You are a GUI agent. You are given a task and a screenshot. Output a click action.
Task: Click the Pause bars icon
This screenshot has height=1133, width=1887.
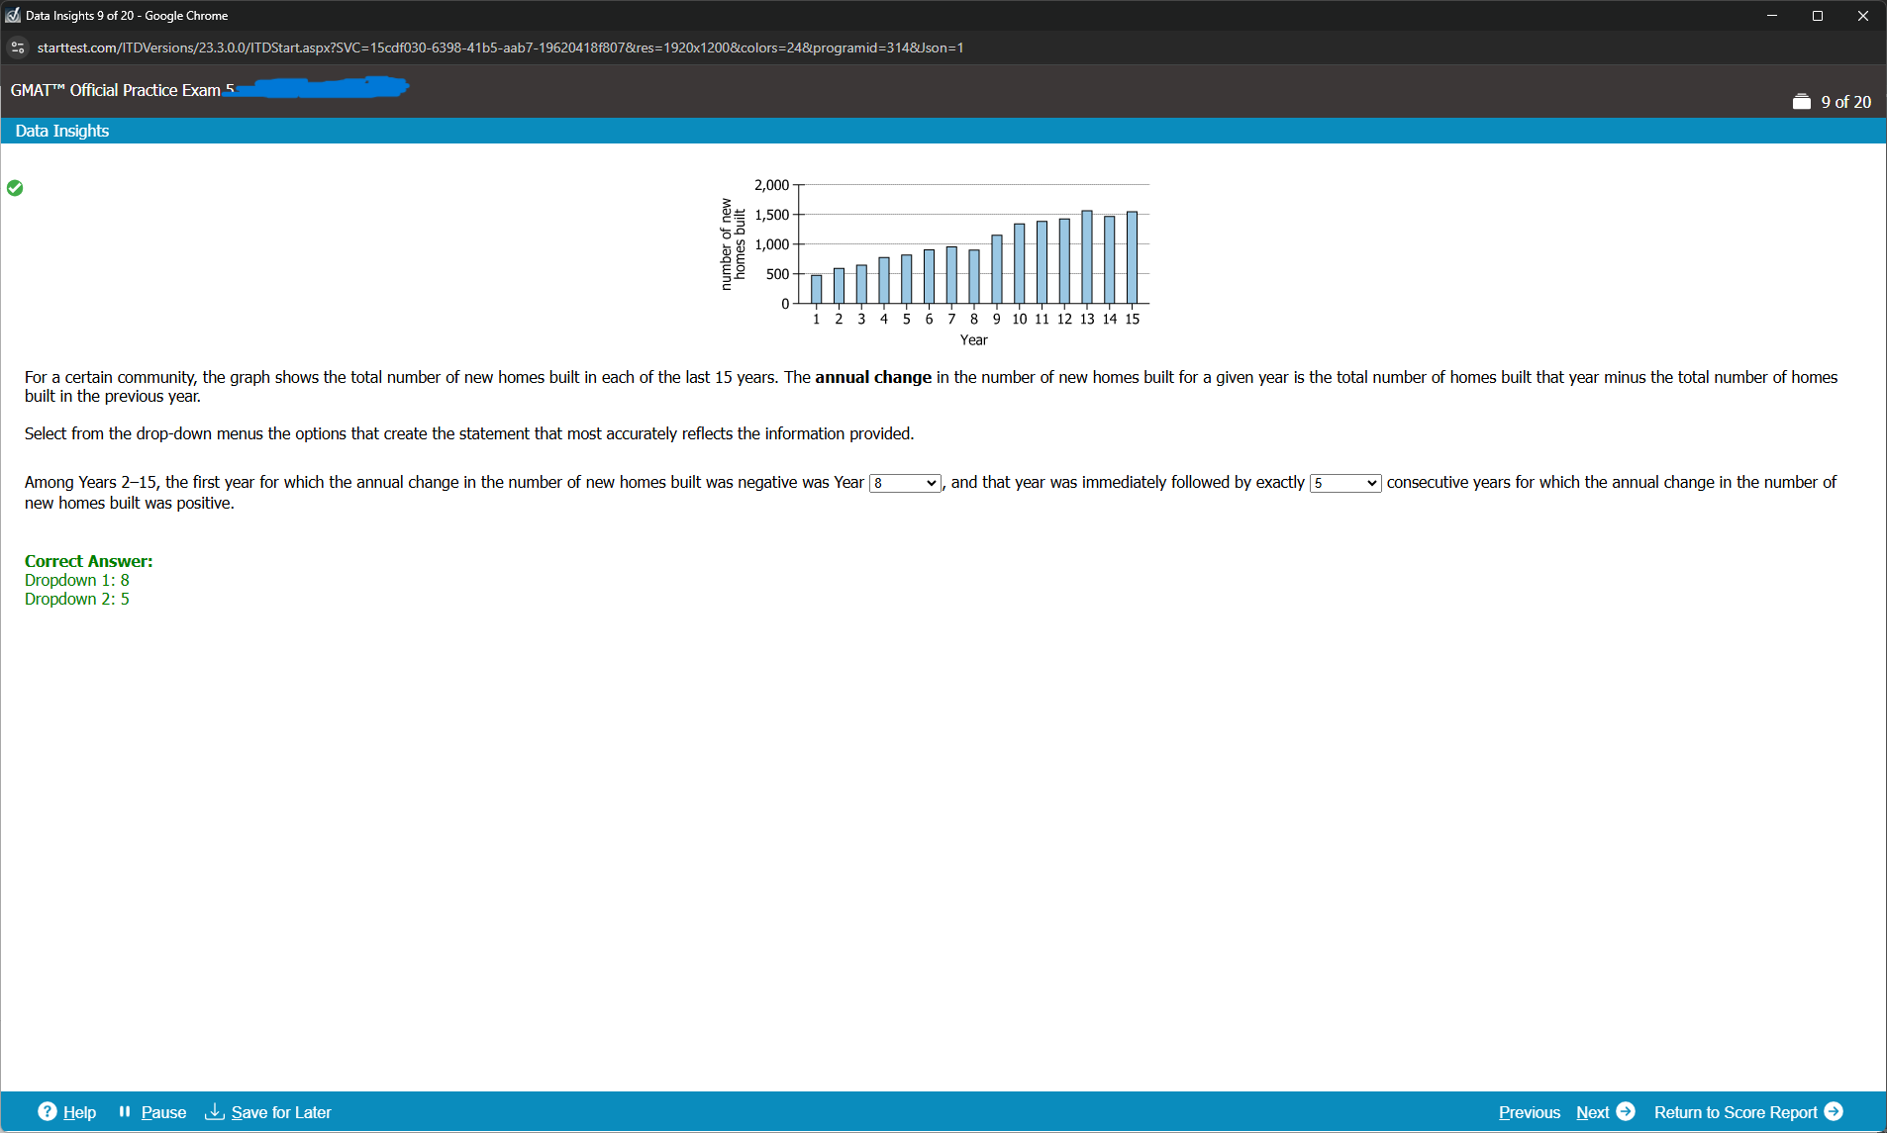tap(125, 1111)
